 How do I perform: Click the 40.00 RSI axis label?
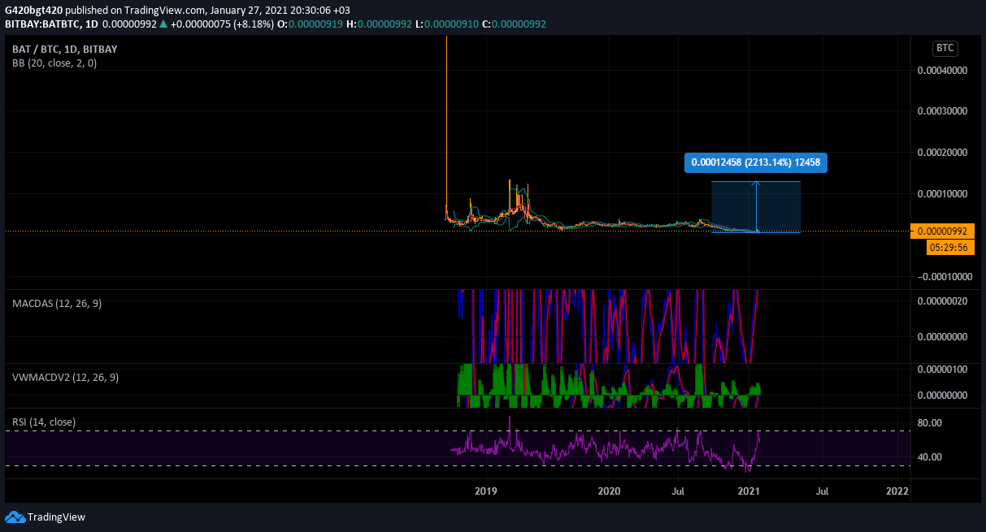click(929, 456)
